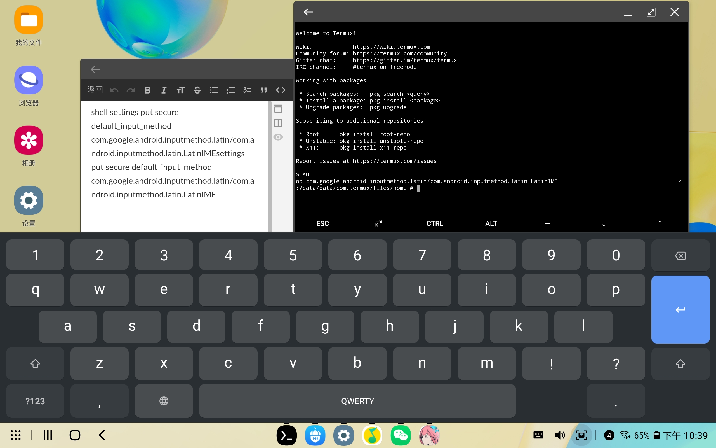
Task: Switch to split view layout in the editor
Action: tap(278, 123)
